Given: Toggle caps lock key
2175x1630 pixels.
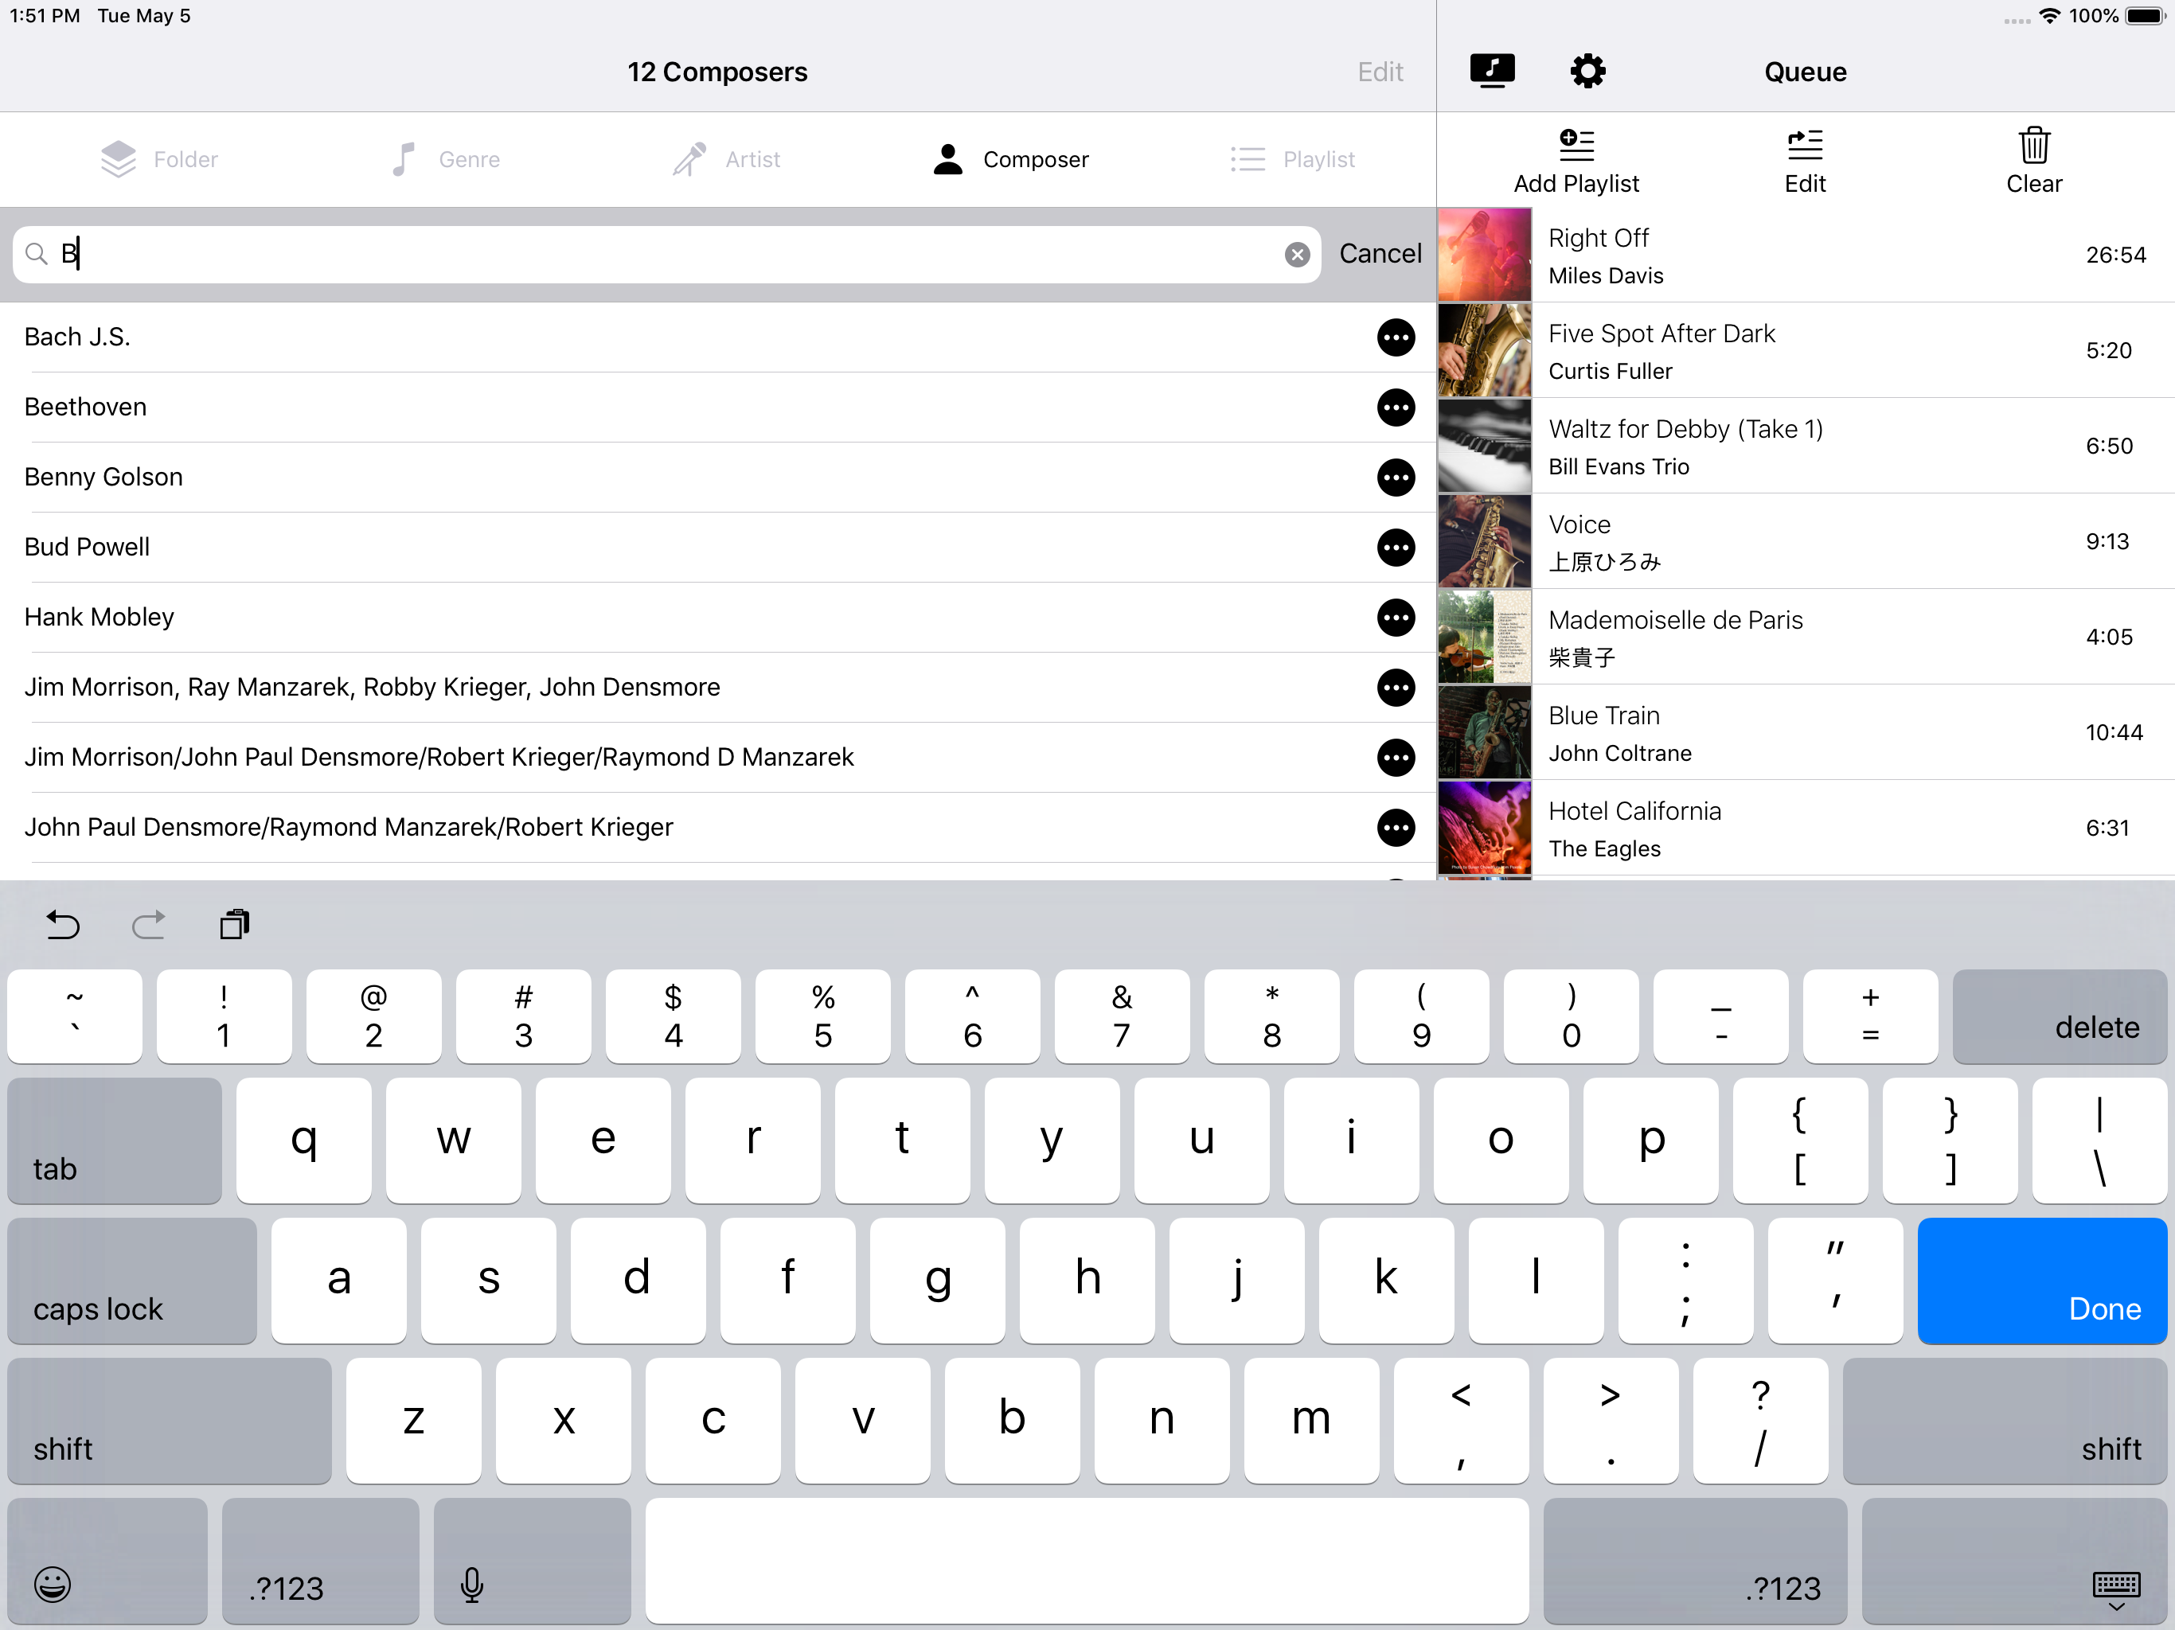Looking at the screenshot, I should (132, 1280).
